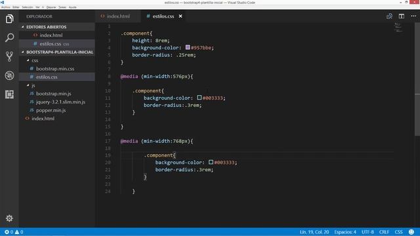Change end of line sequence CRLF
This screenshot has height=236, width=420.
(384, 232)
